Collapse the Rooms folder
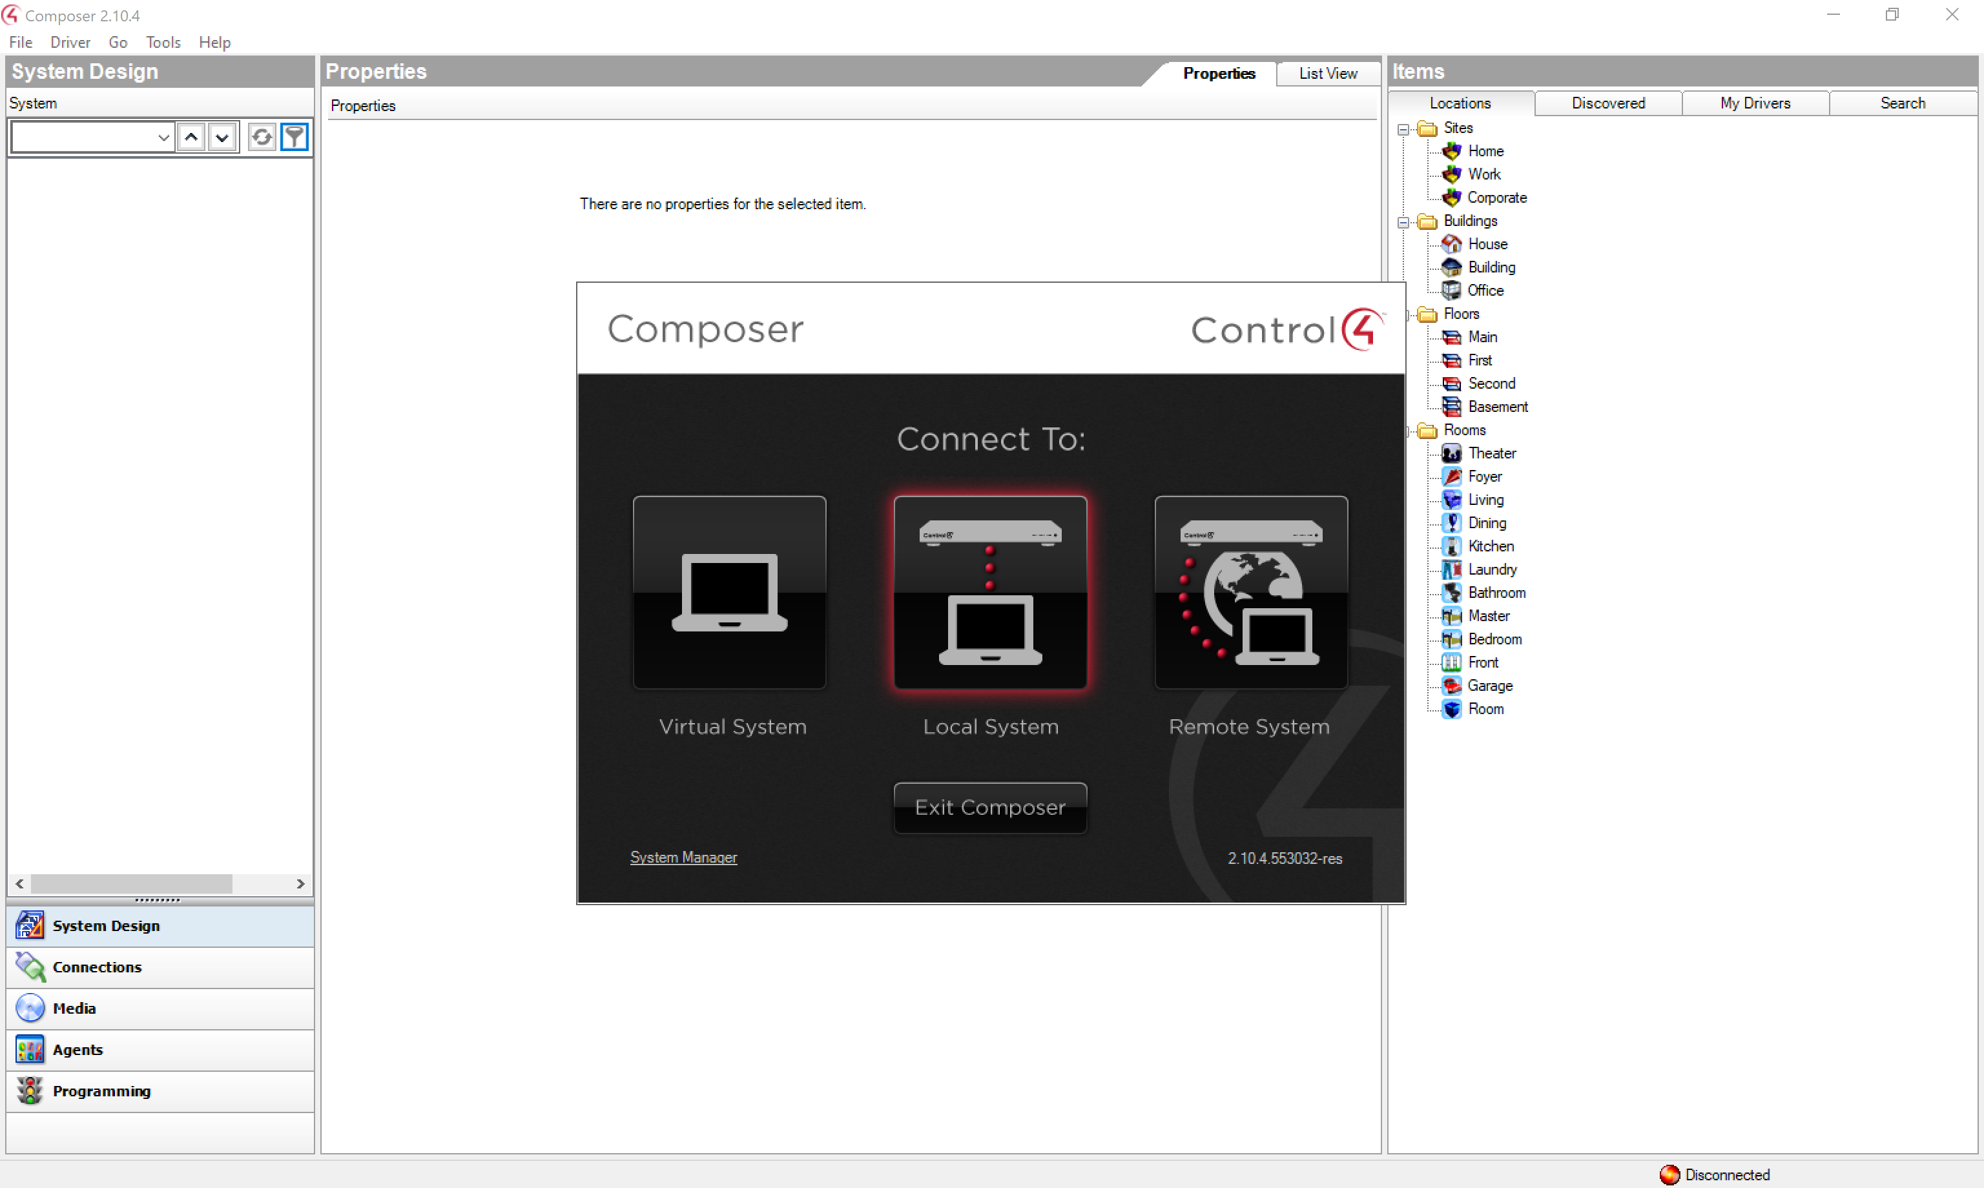 point(1406,431)
